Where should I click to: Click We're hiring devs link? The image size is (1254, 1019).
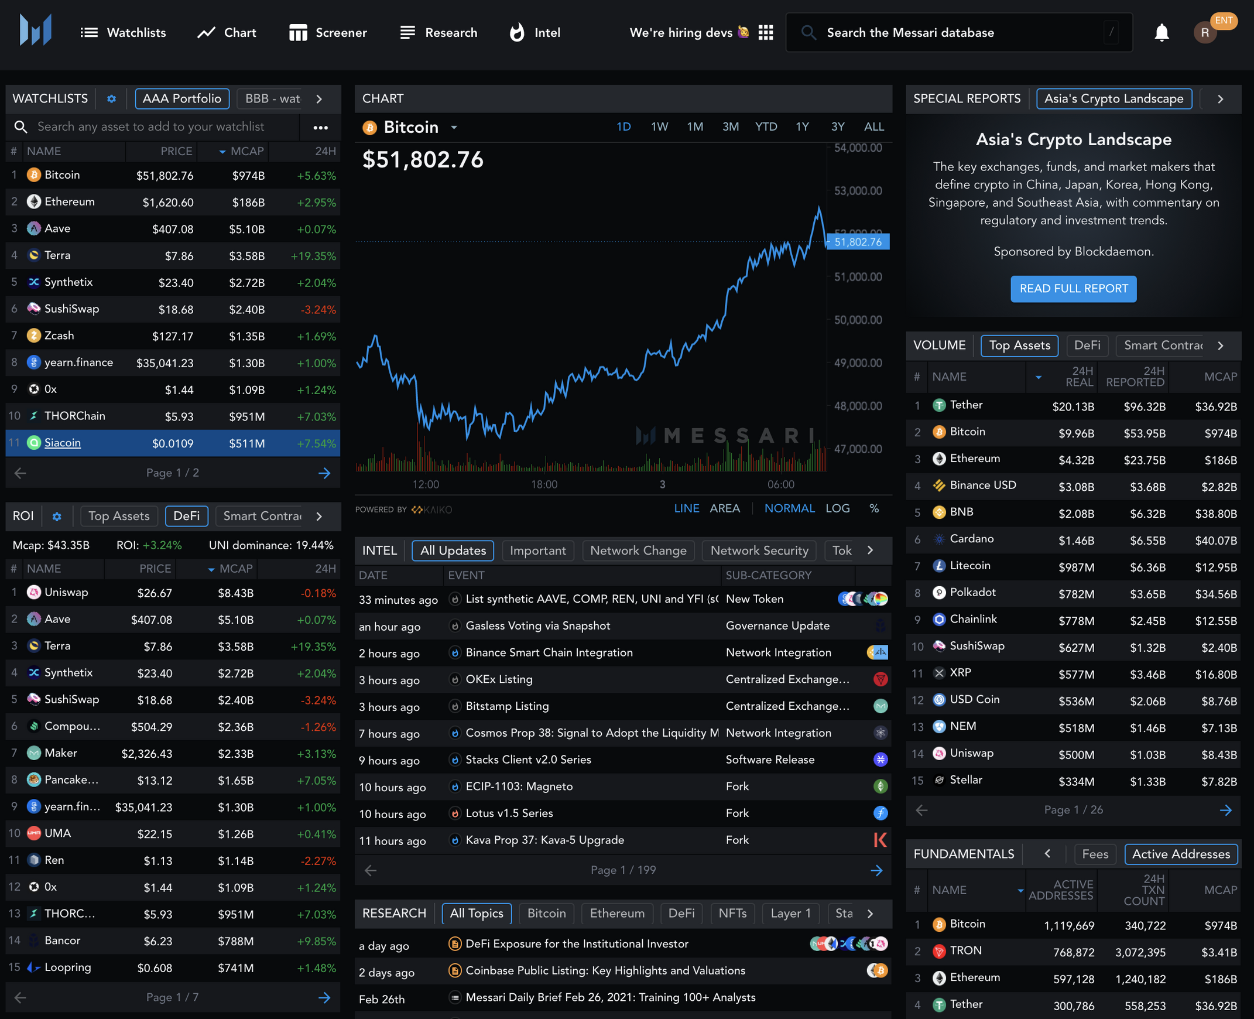[690, 32]
